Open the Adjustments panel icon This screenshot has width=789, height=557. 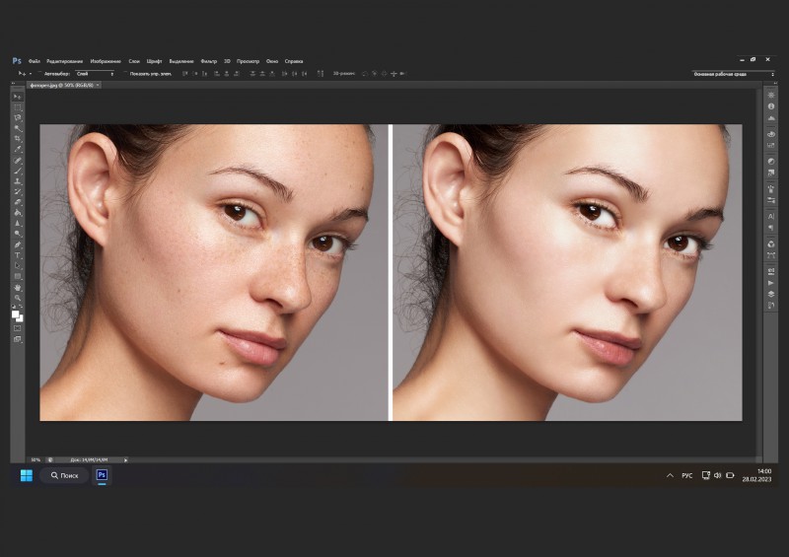click(771, 162)
